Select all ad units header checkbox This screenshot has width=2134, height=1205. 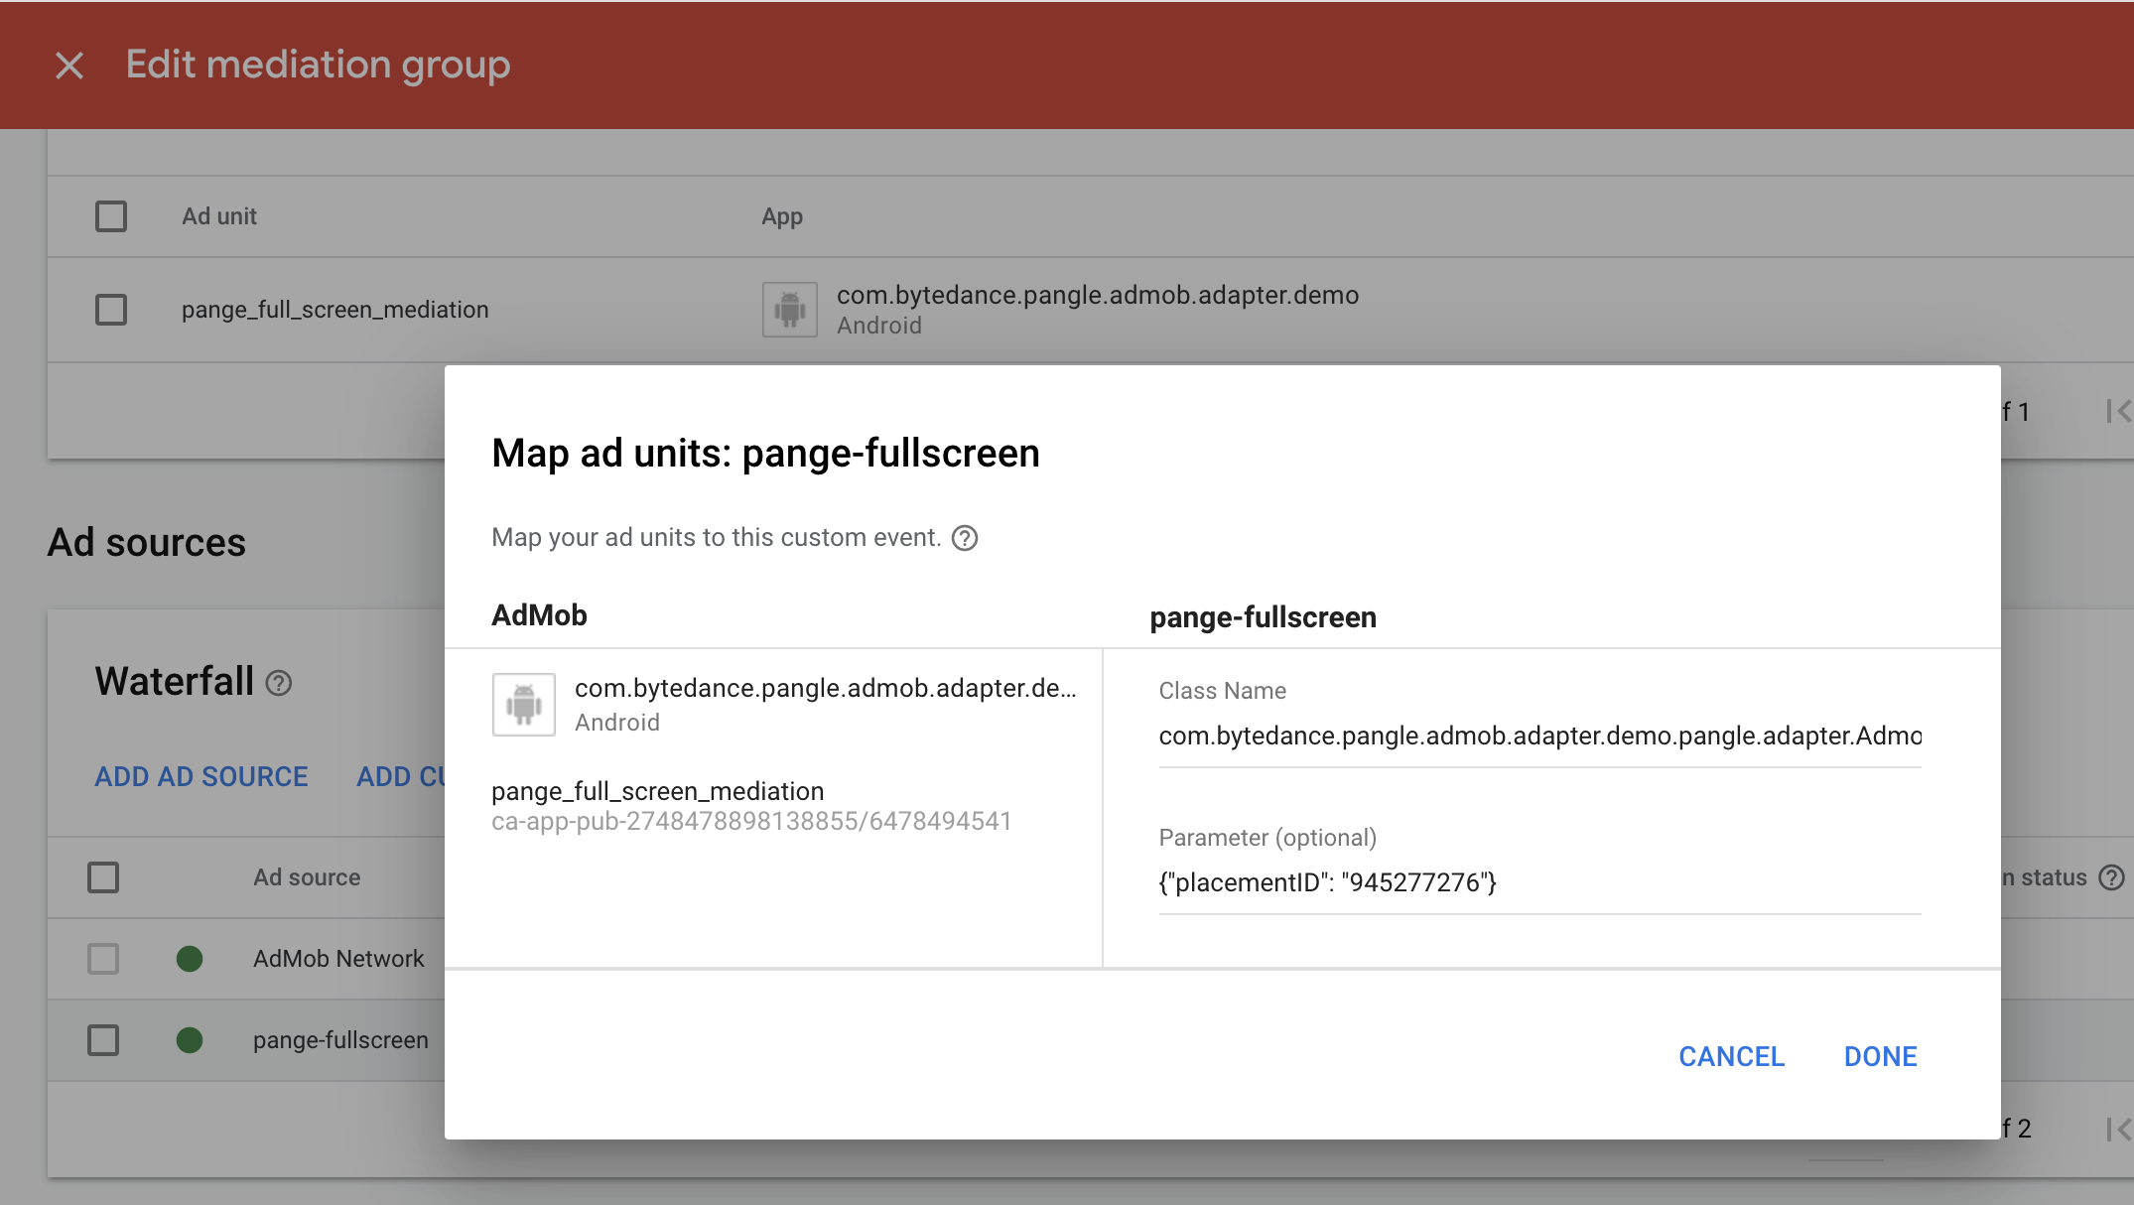coord(111,216)
